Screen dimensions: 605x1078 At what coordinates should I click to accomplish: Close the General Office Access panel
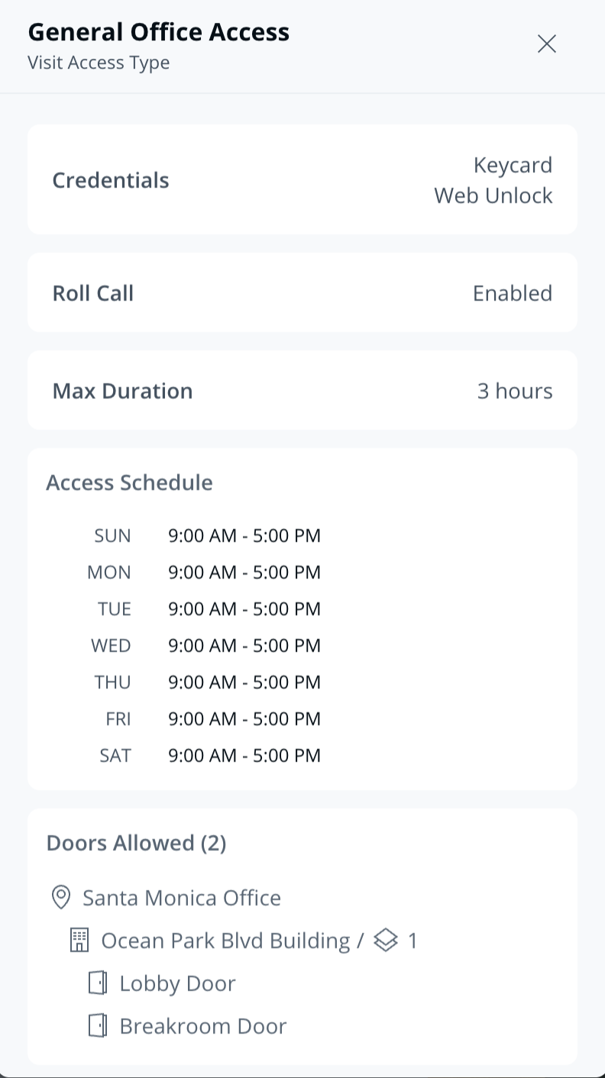click(546, 44)
